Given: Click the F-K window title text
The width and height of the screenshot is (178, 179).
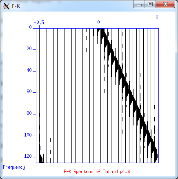Looking at the screenshot, I should tap(16, 6).
